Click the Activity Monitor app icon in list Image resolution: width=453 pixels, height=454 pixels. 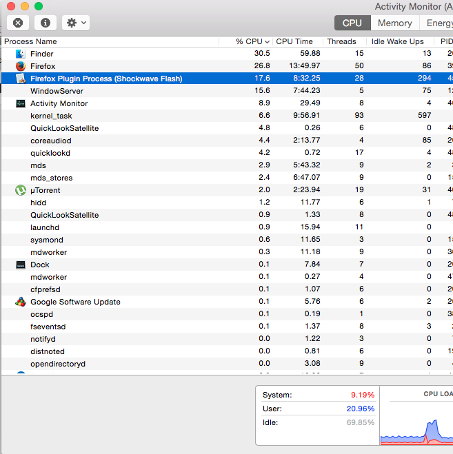(20, 103)
